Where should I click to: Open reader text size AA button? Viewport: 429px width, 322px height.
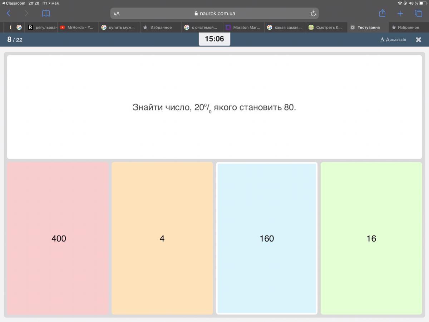[117, 14]
